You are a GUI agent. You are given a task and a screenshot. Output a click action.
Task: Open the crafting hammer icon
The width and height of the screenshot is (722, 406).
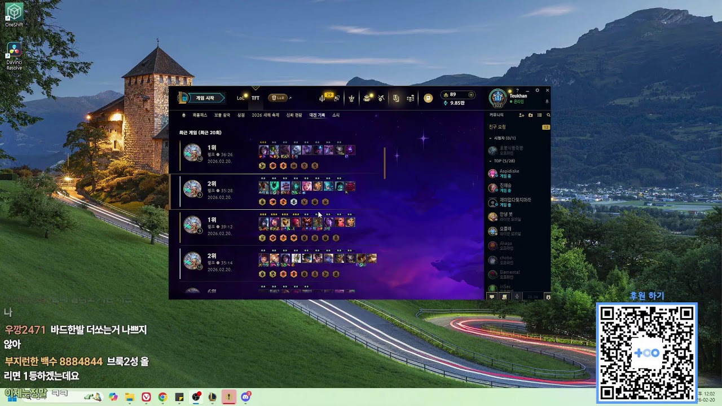[x=381, y=98]
